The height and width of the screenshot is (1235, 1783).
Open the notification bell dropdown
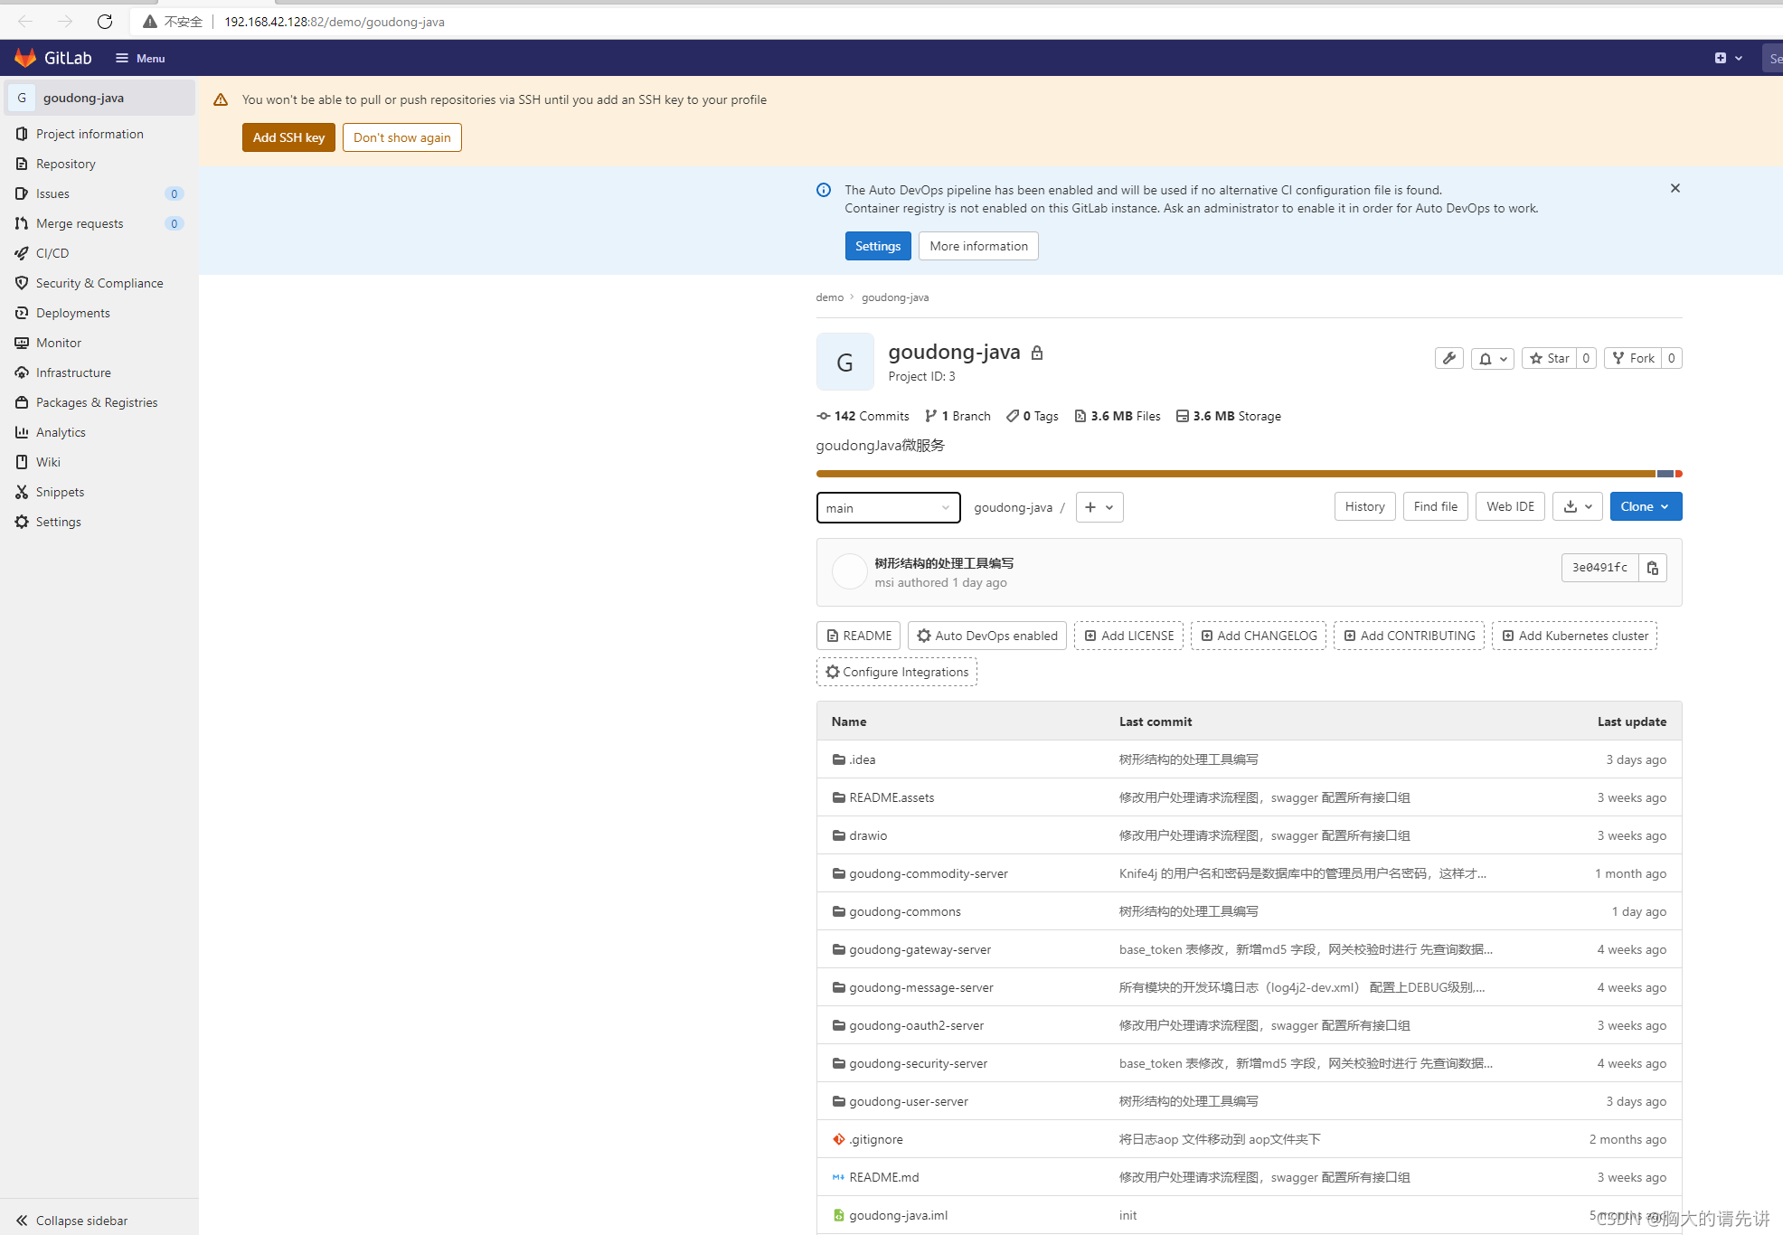[1492, 358]
